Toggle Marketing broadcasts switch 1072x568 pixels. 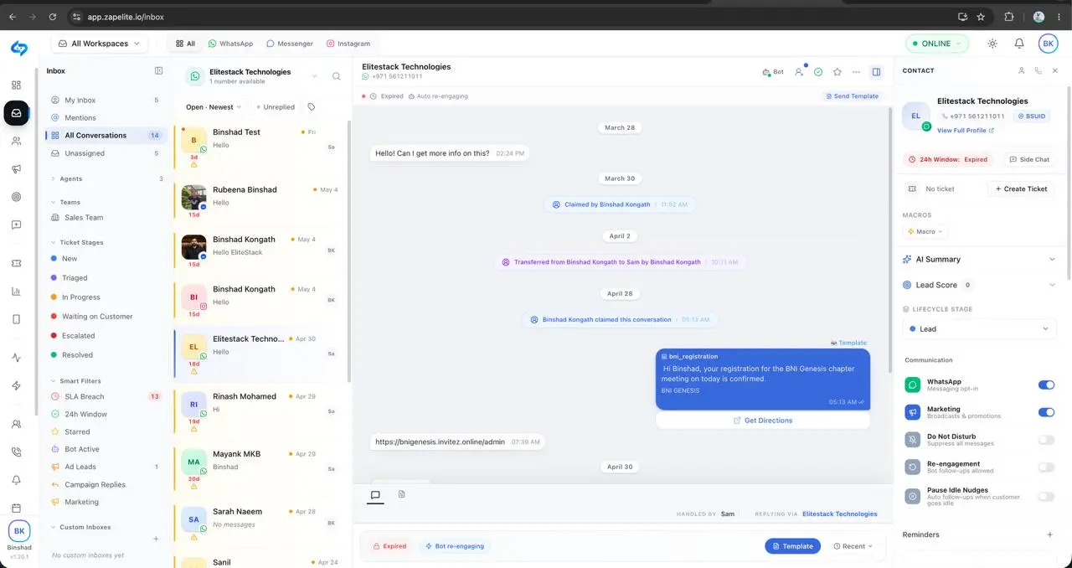pyautogui.click(x=1046, y=412)
